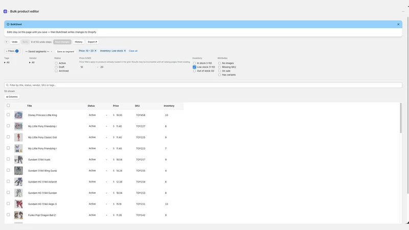Click the product table vertical scrollbar
The image size is (409, 230).
(x=401, y=118)
